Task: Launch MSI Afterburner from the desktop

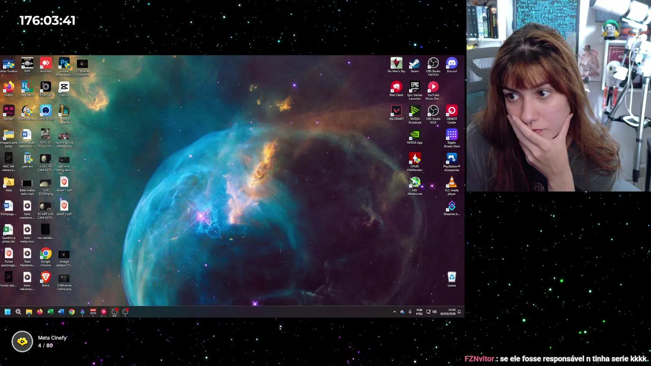Action: (x=415, y=186)
